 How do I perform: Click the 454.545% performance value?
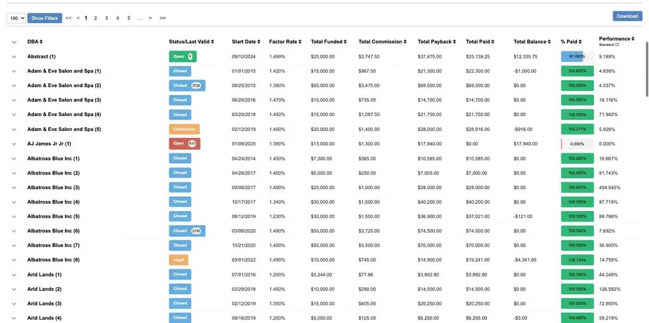609,187
